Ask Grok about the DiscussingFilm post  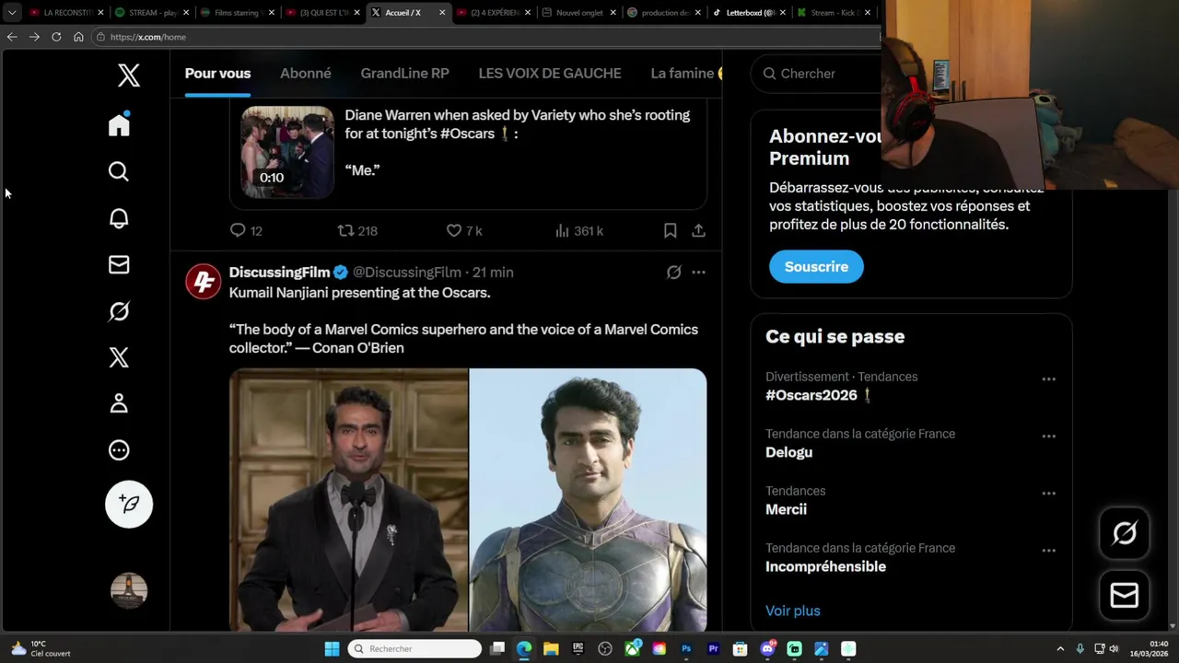tap(674, 272)
